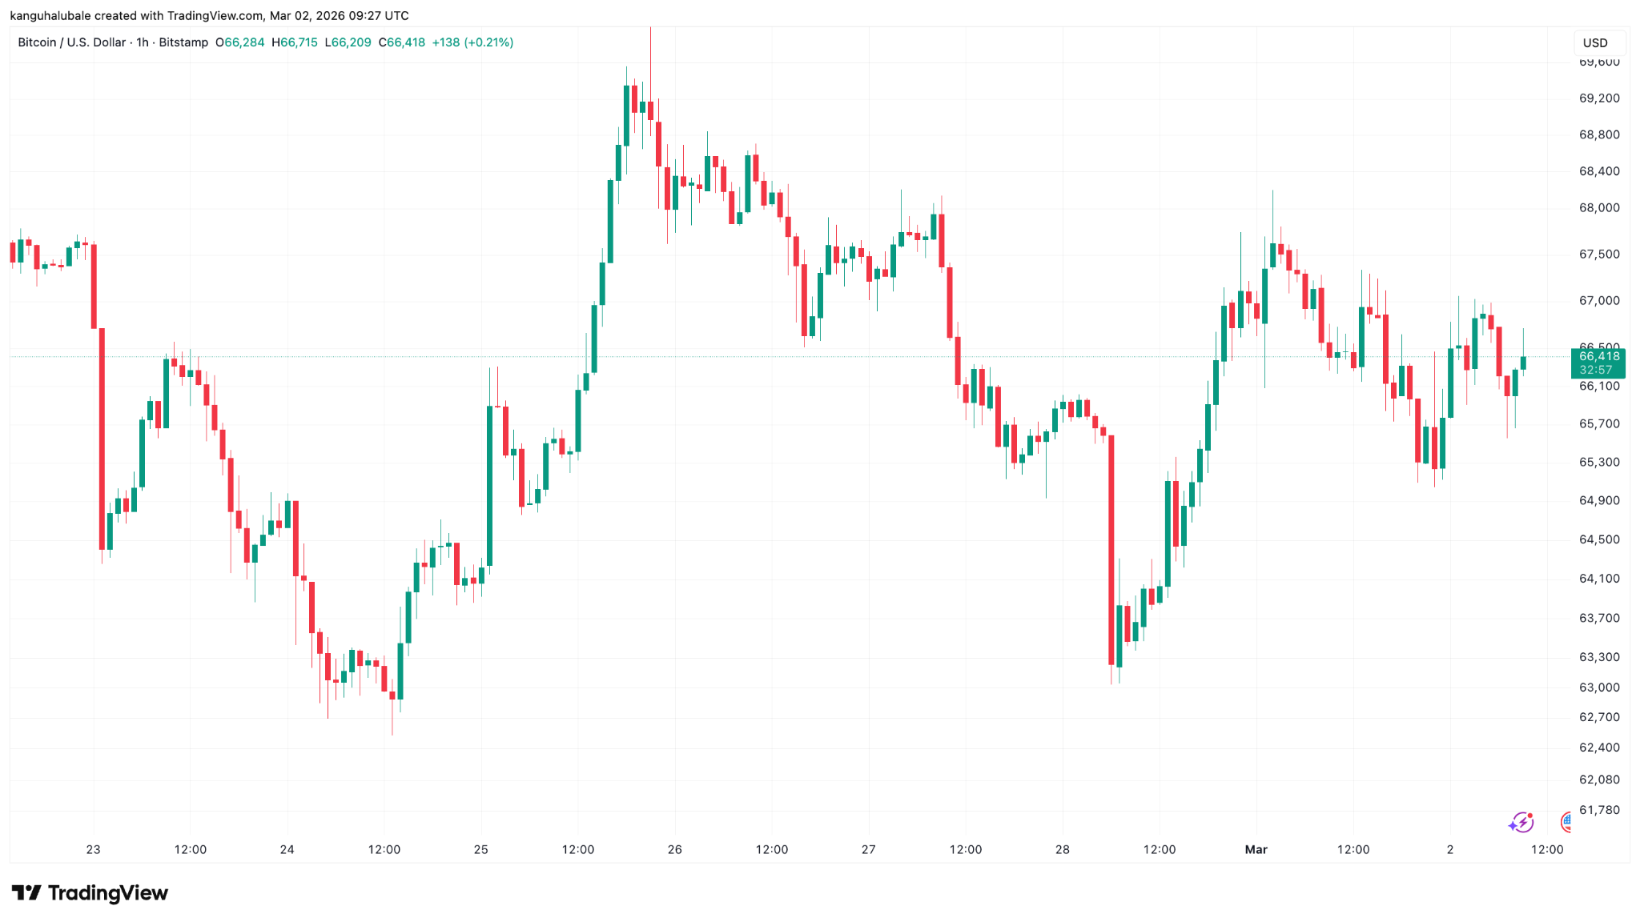Click the 61,780 level on the price scale
The width and height of the screenshot is (1640, 922).
coord(1598,810)
